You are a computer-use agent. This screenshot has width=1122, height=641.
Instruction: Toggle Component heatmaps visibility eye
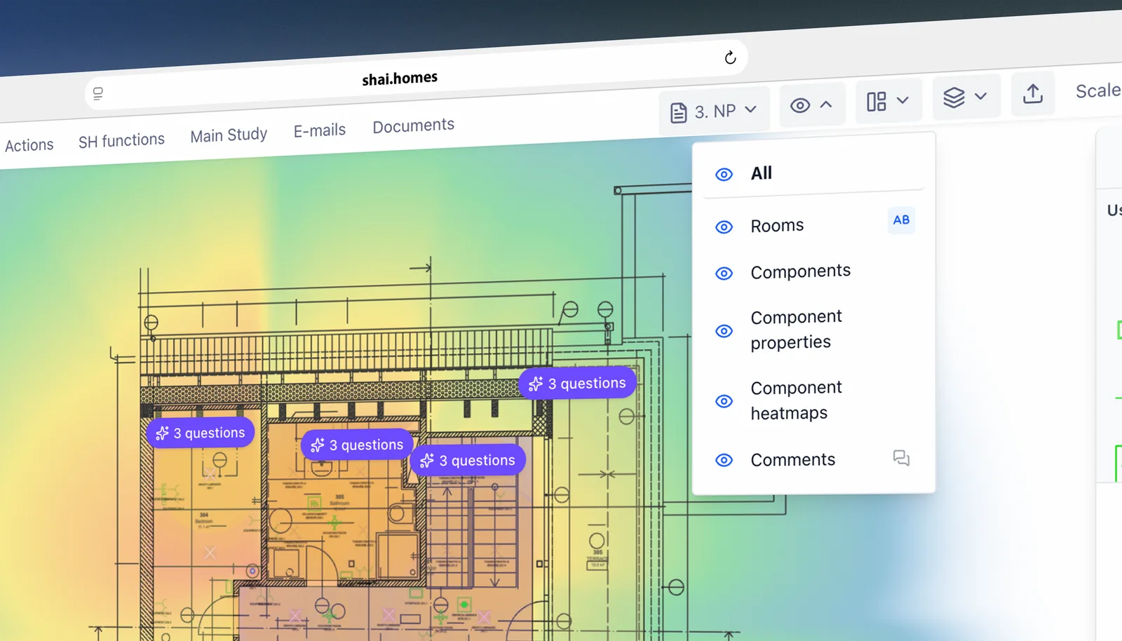pos(724,401)
